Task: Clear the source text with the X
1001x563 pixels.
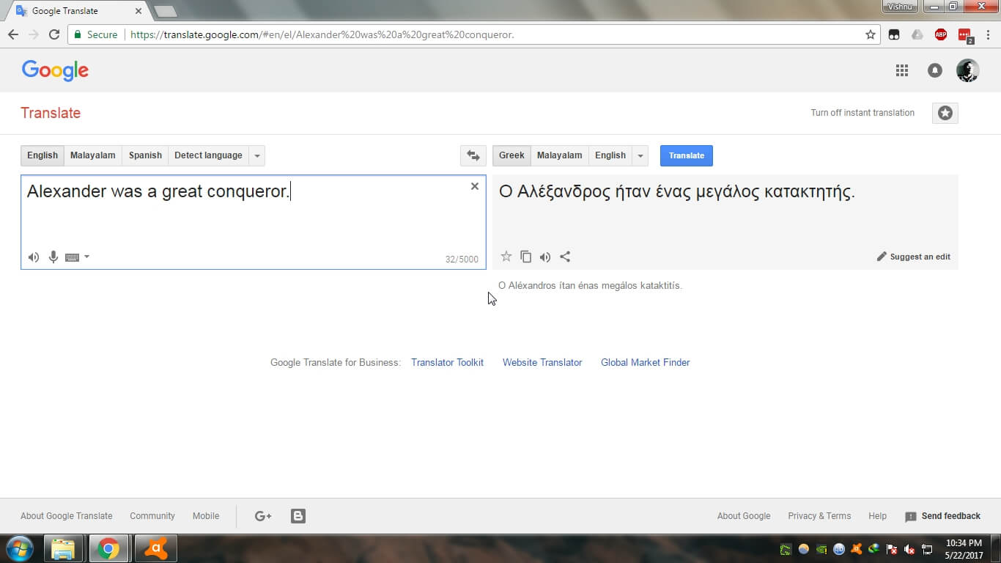Action: (x=475, y=186)
